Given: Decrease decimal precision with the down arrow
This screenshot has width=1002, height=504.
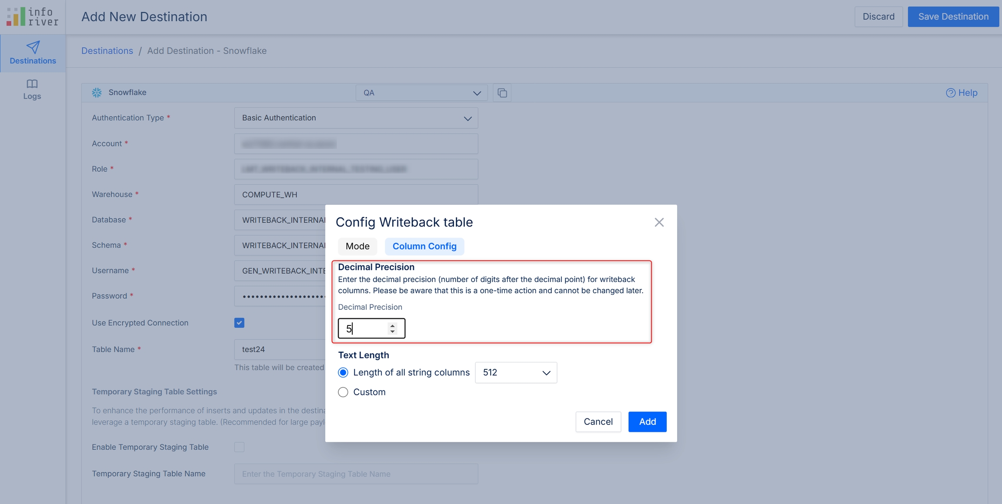Looking at the screenshot, I should (x=392, y=332).
